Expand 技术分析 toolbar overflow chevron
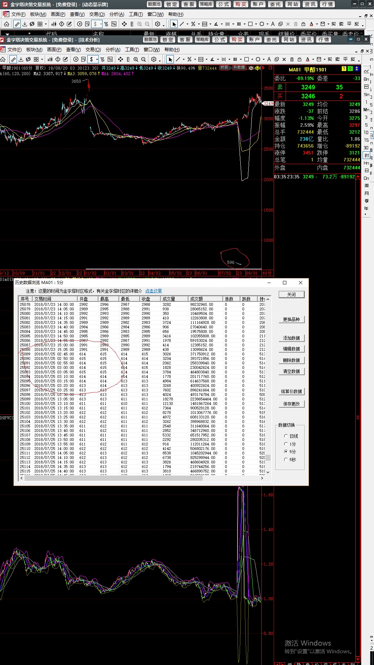The height and width of the screenshot is (665, 374). [358, 61]
